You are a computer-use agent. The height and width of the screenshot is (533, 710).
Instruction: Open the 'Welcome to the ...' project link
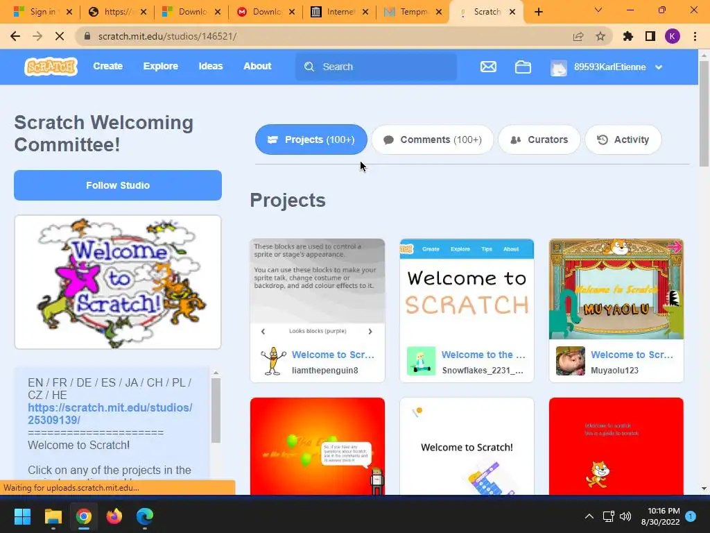pyautogui.click(x=483, y=355)
